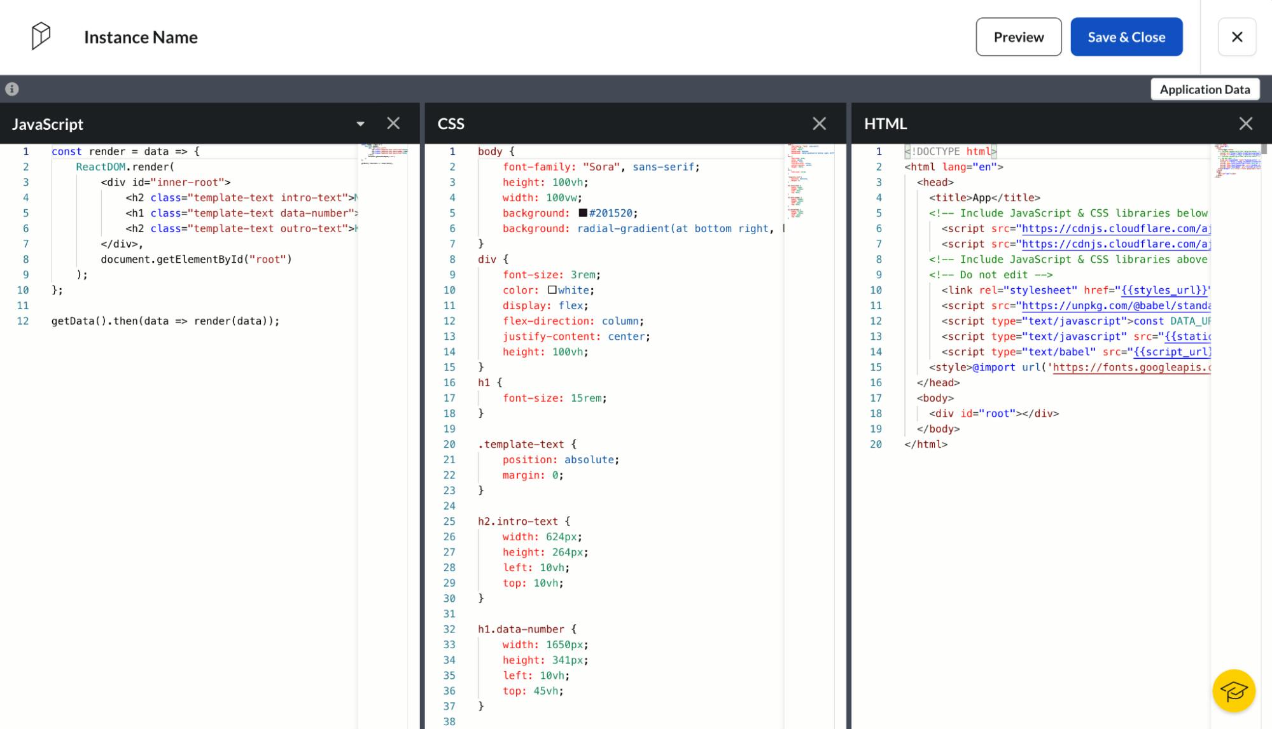This screenshot has height=729, width=1272.
Task: Select the JavaScript panel title
Action: pyautogui.click(x=48, y=124)
